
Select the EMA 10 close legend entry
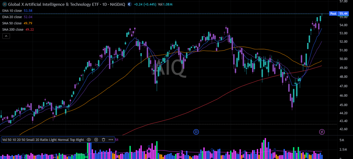click(12, 11)
